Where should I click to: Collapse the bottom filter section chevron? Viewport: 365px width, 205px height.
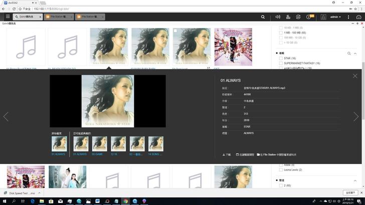tap(356, 180)
